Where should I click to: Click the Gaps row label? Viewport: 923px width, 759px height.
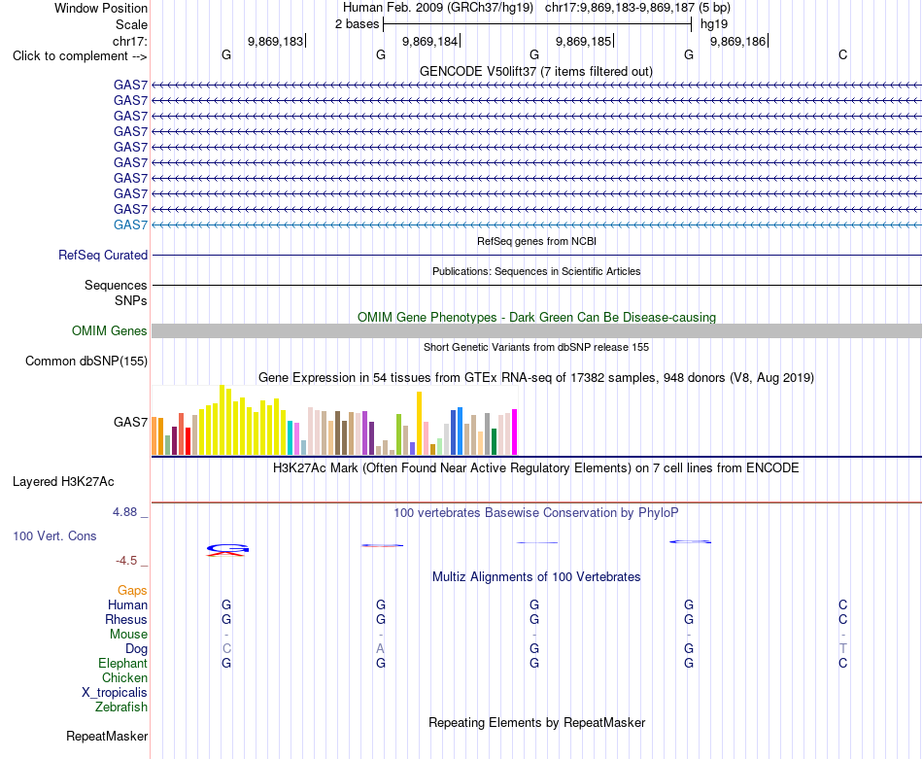click(x=132, y=590)
